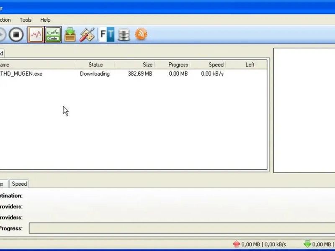
Task: Sort downloads by Size column header
Action: point(134,65)
